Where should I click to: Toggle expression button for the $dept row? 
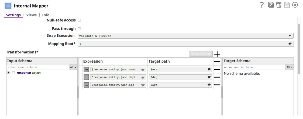(86, 77)
